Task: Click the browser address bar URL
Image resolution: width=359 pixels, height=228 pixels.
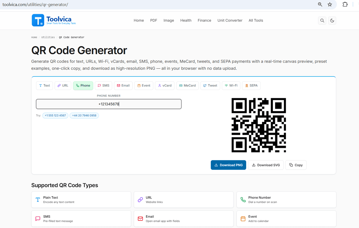Action: 35,5
